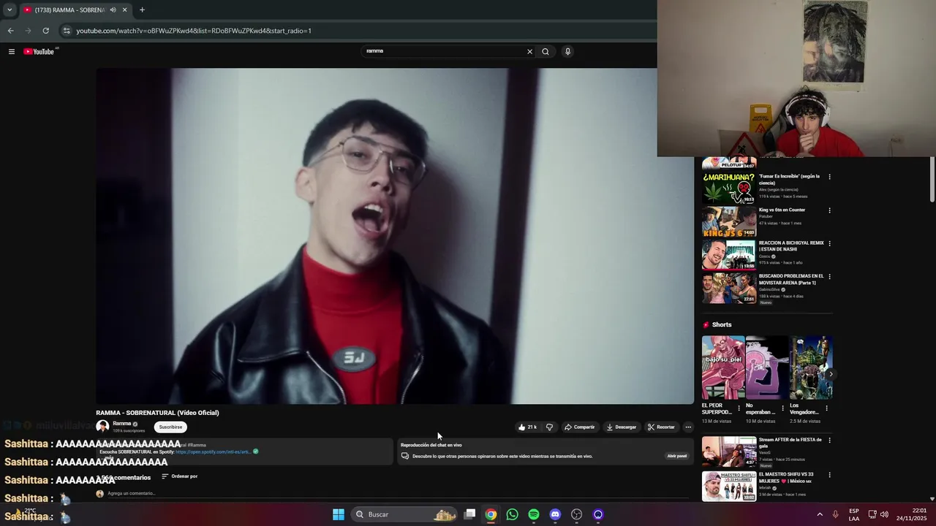Close the RAMMA - SOBRENATURAL tab

point(124,10)
